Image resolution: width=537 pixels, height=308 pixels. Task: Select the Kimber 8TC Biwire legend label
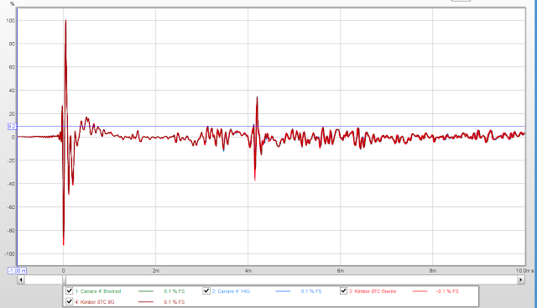point(373,291)
